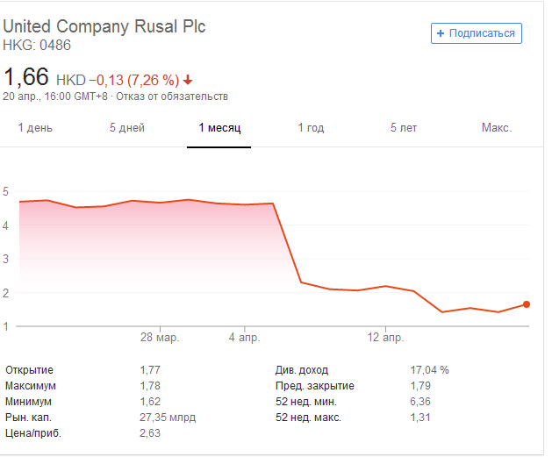Viewport: 552px width, 457px height.
Task: Click the 4 апр. axis date label
Action: point(244,337)
